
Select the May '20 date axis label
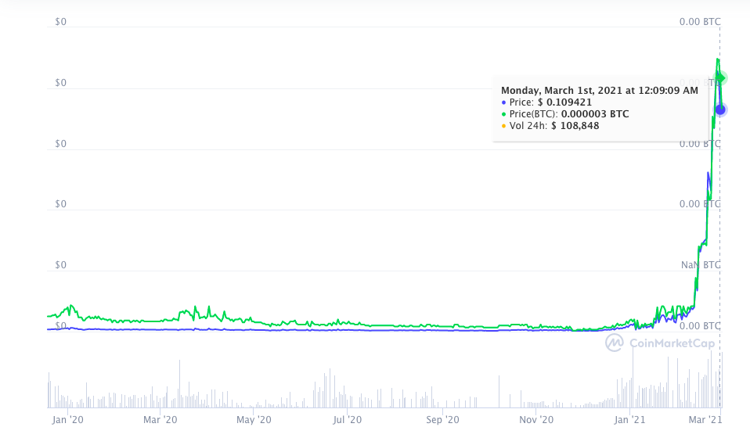(254, 420)
